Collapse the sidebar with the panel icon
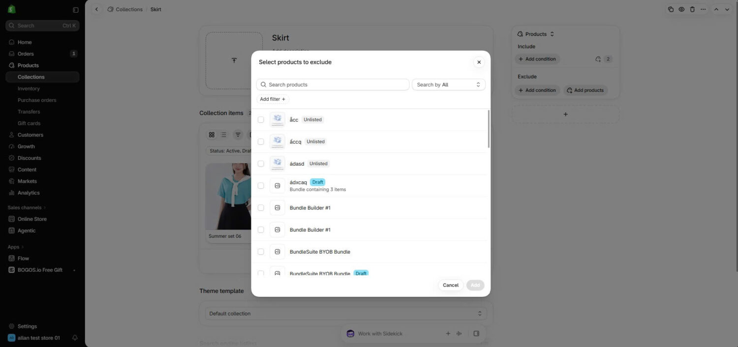The height and width of the screenshot is (347, 738). [75, 10]
